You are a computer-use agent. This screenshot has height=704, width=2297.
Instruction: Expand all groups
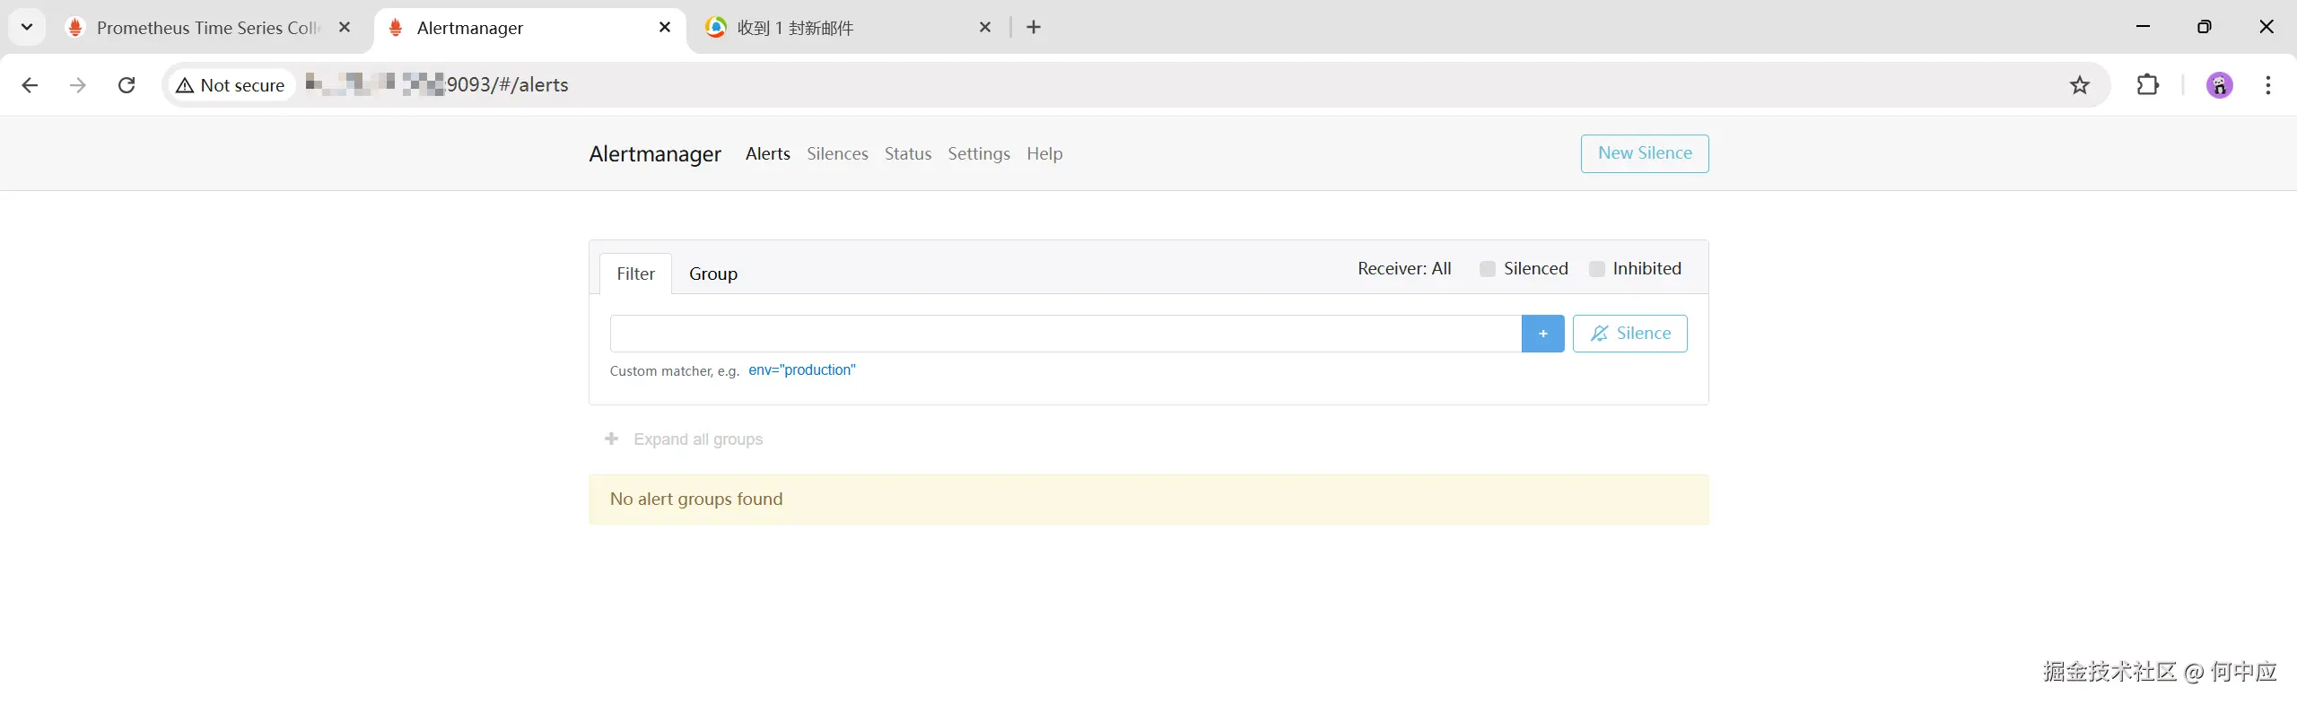684,439
